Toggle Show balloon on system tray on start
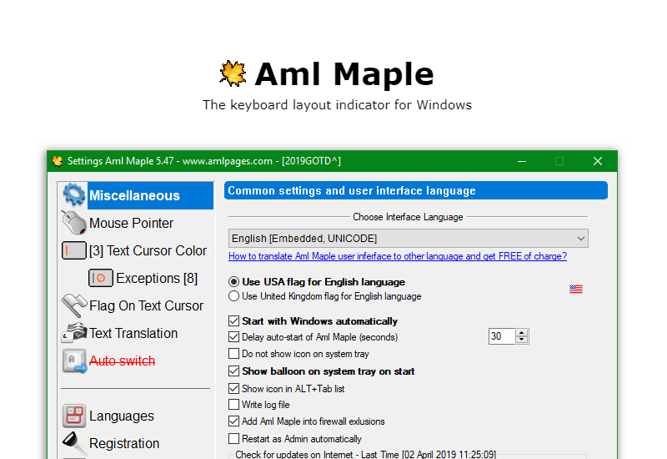667x459 pixels. (x=233, y=371)
